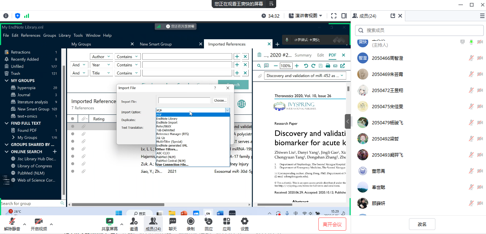Collapse FIND FULL TEXT section
Screen dimensions: 486x234
coord(6,123)
